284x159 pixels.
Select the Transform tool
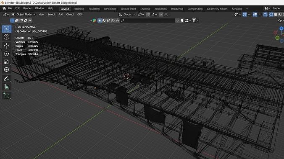coord(7,69)
